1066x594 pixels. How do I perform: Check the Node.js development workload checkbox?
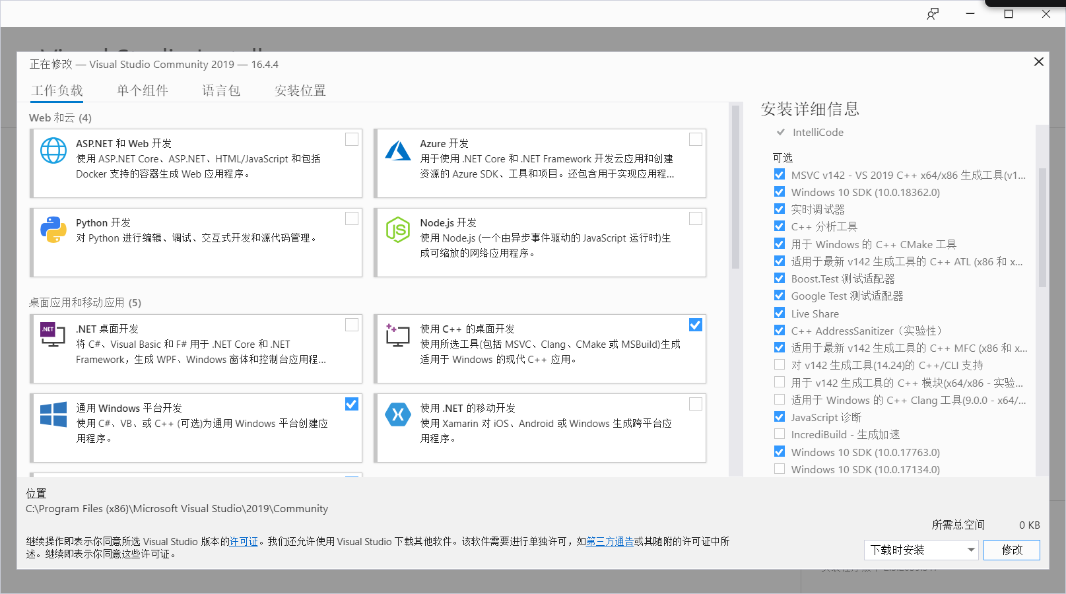point(696,218)
